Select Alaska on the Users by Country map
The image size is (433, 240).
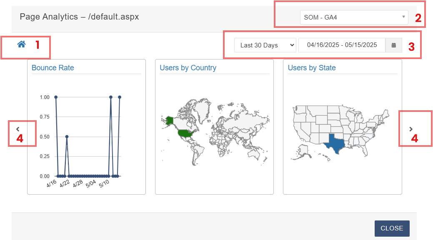tap(170, 121)
